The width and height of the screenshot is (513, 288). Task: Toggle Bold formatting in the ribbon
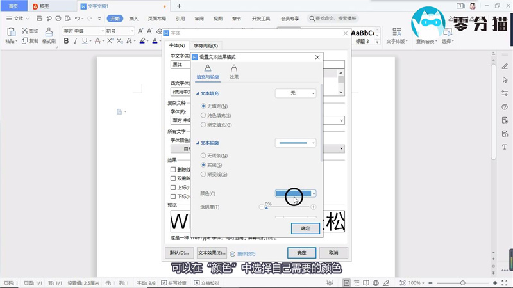coord(66,41)
